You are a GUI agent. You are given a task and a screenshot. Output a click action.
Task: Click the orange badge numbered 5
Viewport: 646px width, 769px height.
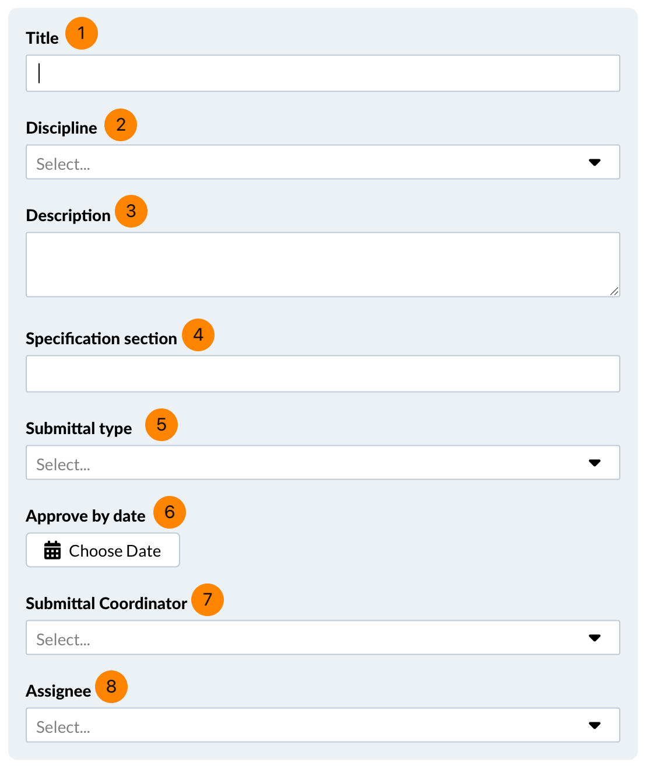(161, 425)
